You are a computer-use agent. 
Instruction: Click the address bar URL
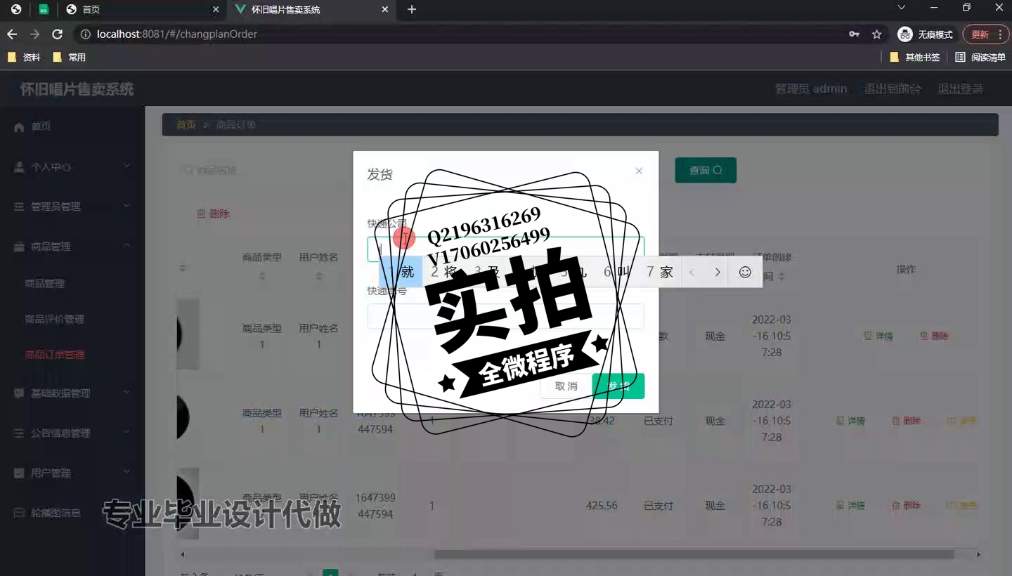177,34
